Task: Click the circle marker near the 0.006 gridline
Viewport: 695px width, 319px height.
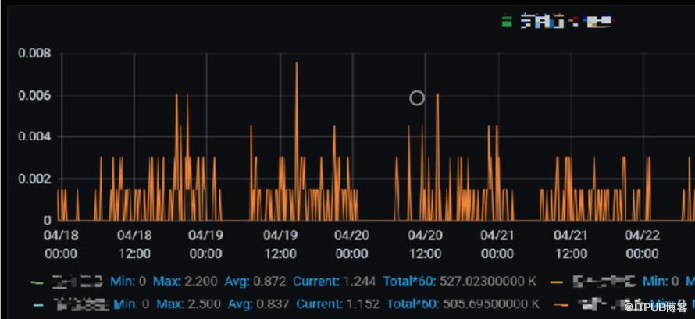Action: coord(417,97)
